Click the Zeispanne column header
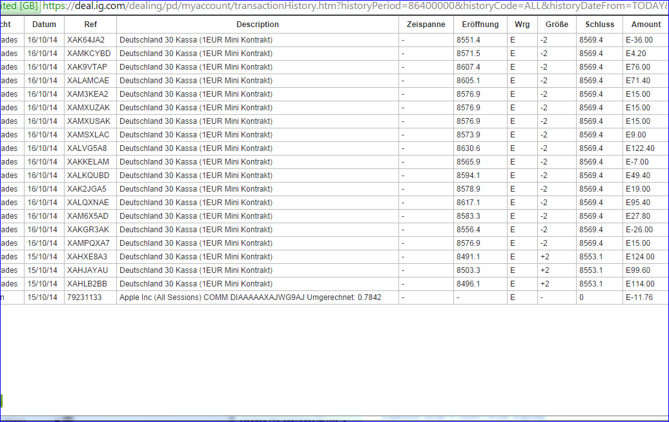669x422 pixels. click(426, 24)
